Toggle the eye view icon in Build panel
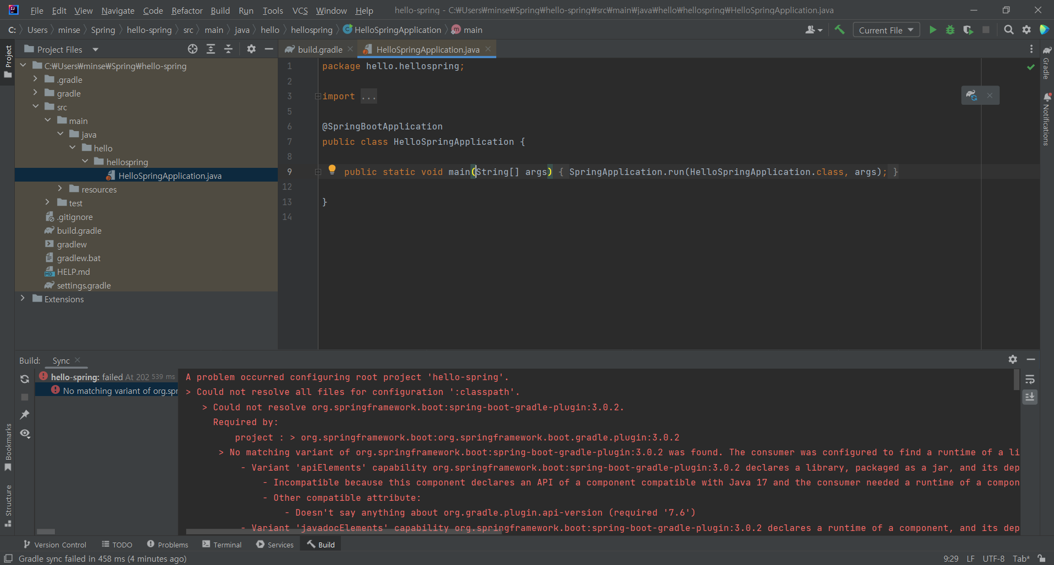1054x565 pixels. [x=25, y=433]
